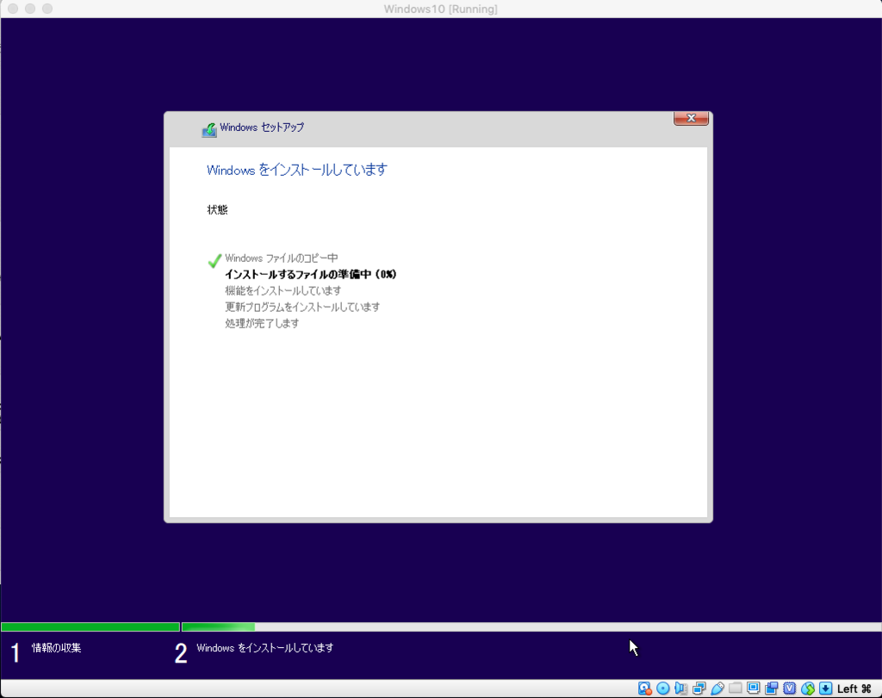Viewport: 882px width, 698px height.
Task: Click the macOS yellow minimize window button
Action: pos(30,9)
